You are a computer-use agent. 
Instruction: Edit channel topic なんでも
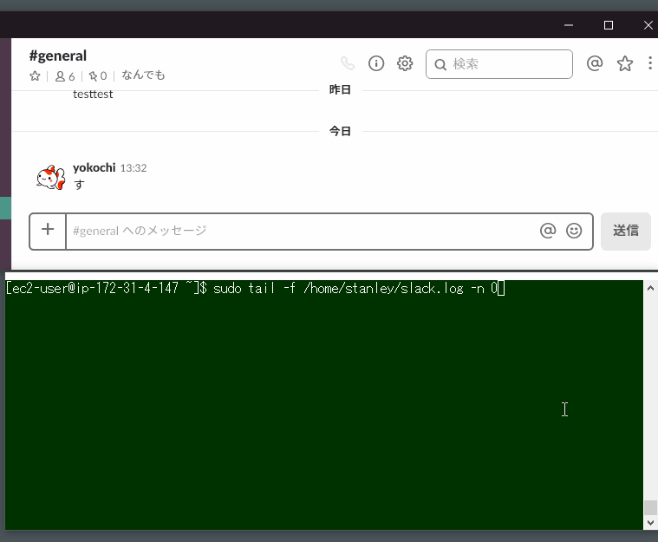(143, 75)
